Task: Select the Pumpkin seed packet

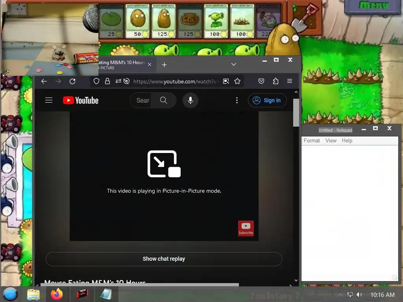Action: (x=190, y=21)
